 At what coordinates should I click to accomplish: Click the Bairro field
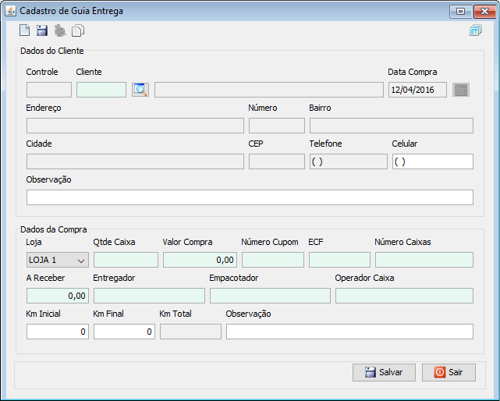[x=392, y=126]
